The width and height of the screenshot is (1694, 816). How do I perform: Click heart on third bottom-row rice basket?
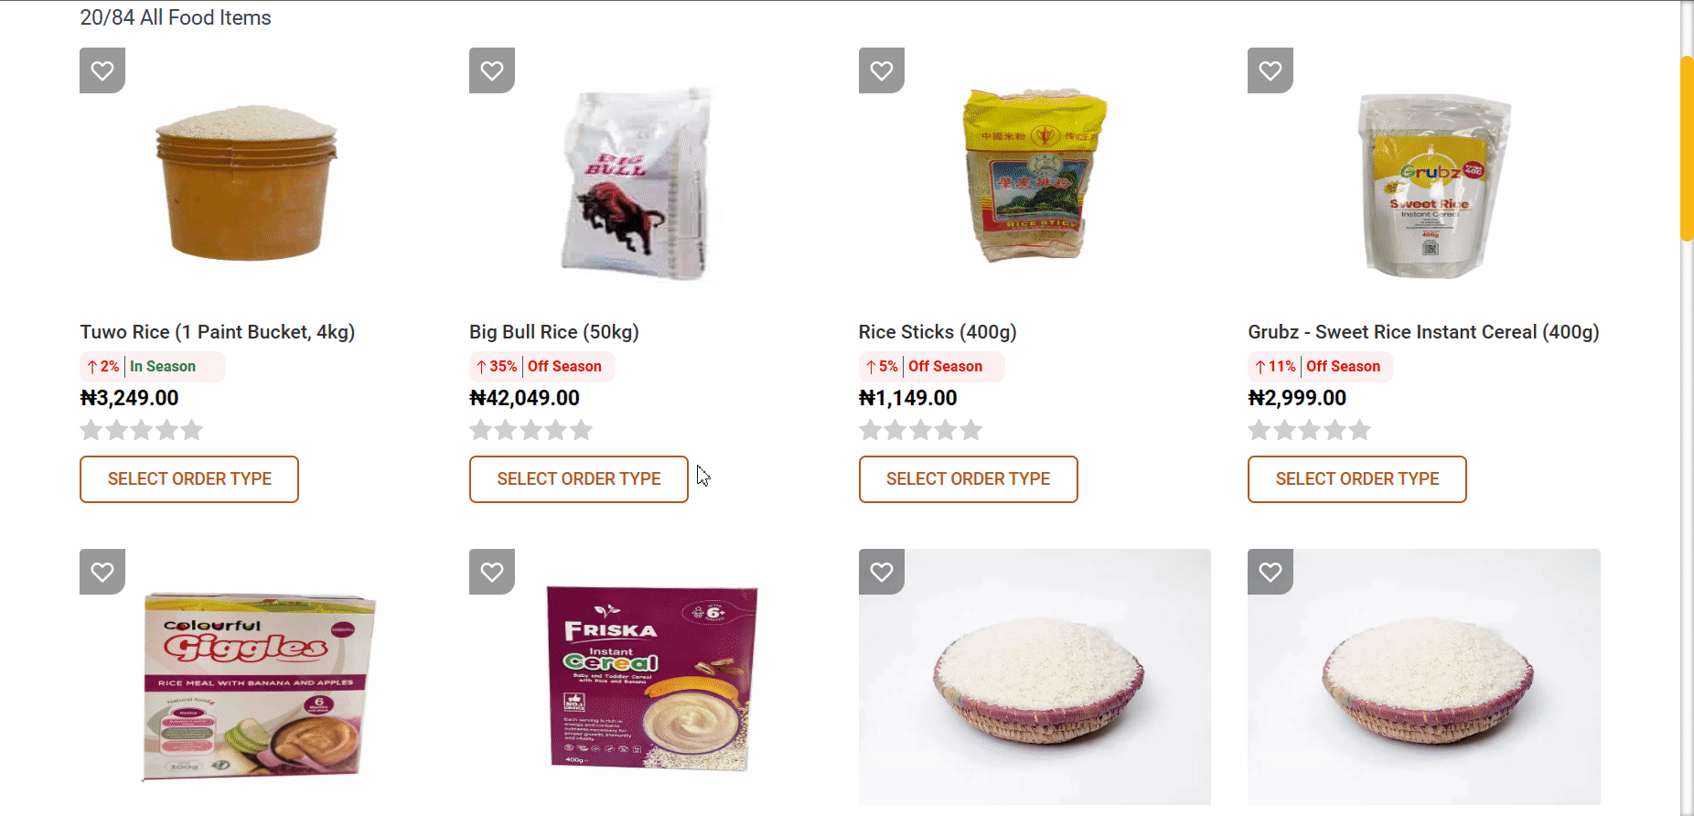point(882,572)
